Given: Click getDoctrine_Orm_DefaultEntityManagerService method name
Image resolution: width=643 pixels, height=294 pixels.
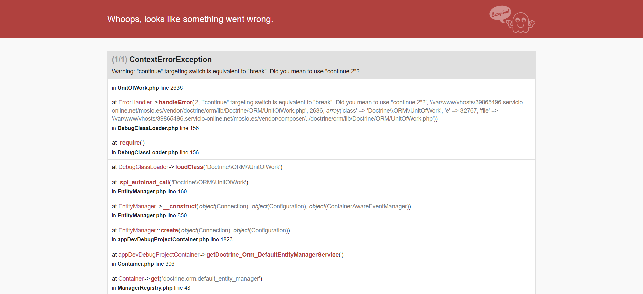Looking at the screenshot, I should coord(273,255).
